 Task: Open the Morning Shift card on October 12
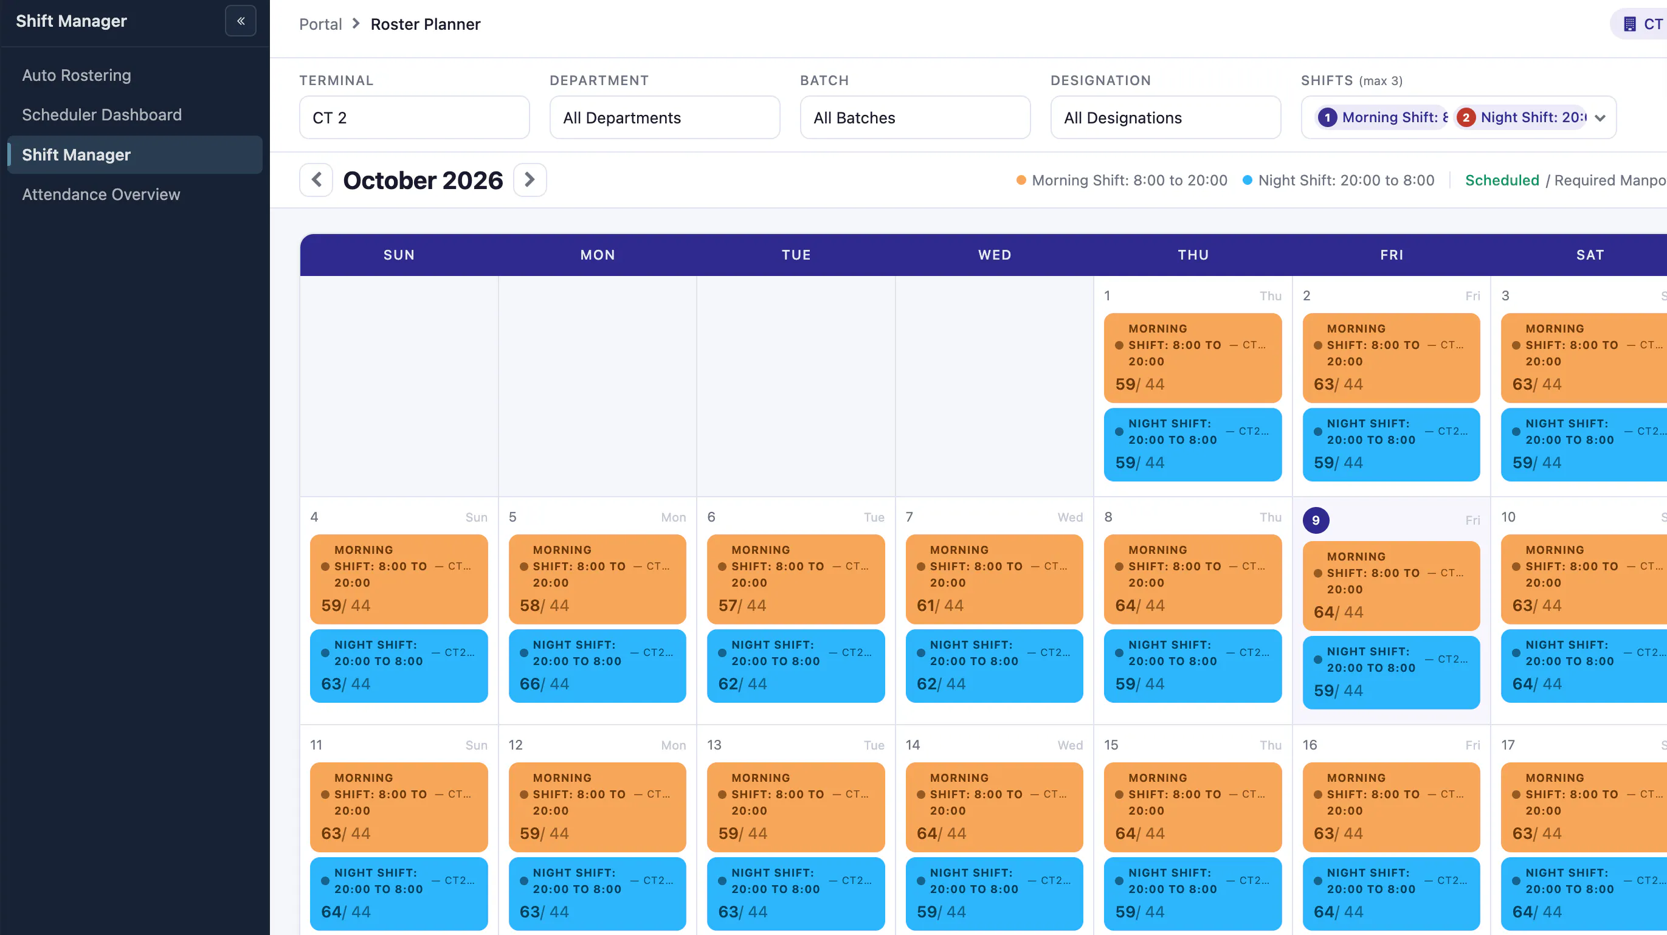[x=596, y=807]
